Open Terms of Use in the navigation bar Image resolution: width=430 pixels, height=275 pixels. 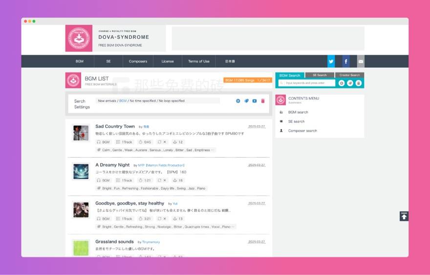(x=199, y=61)
